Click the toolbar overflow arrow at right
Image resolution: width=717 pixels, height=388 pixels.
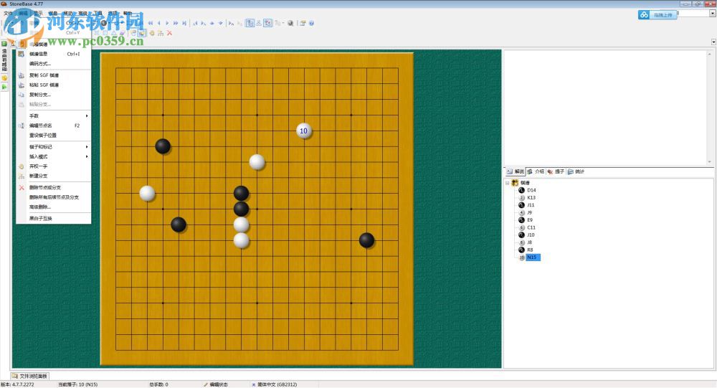click(713, 42)
